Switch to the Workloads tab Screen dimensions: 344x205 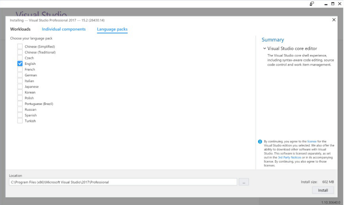[x=20, y=29]
